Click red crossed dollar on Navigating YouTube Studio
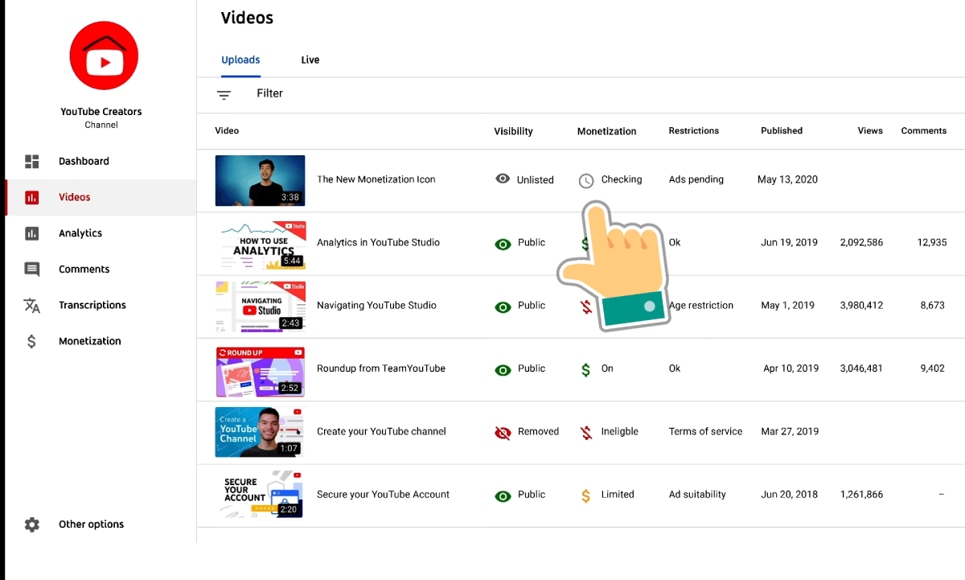The height and width of the screenshot is (580, 965). [x=586, y=306]
